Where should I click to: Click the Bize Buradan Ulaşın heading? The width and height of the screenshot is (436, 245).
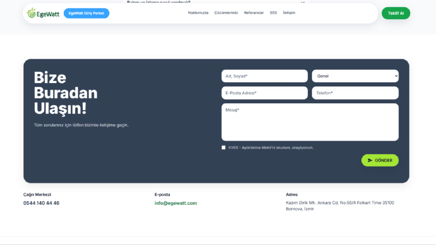tap(65, 93)
